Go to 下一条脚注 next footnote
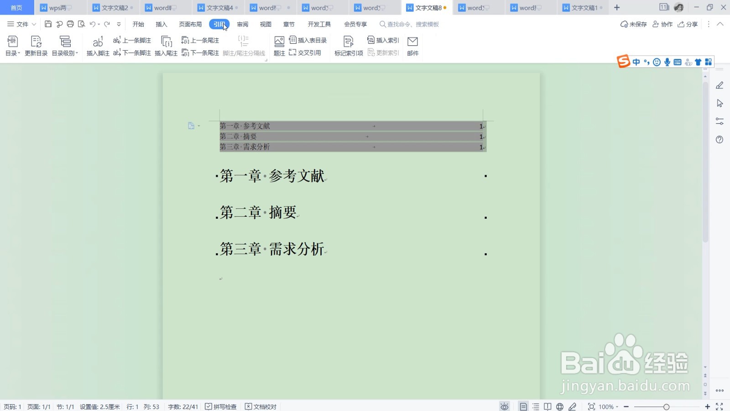 click(132, 53)
